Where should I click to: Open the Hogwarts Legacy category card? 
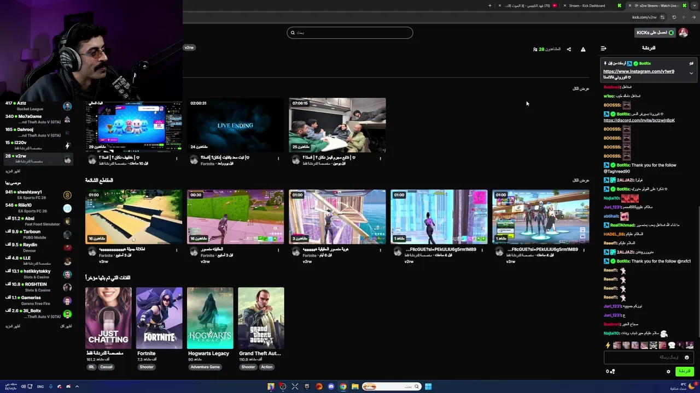click(x=210, y=318)
